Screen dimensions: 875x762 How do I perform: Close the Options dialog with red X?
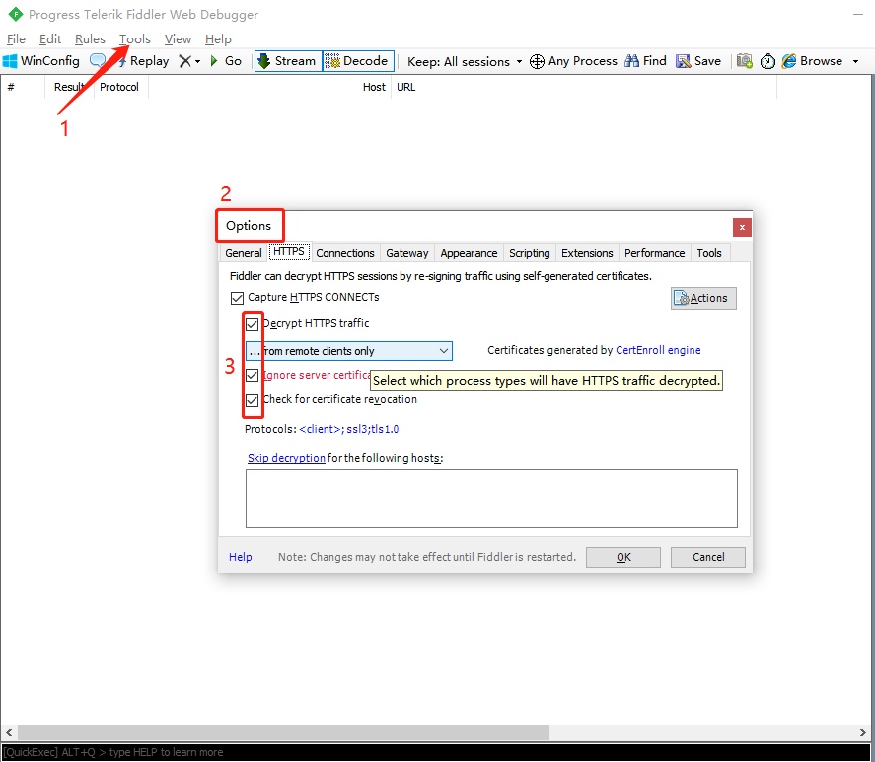[742, 227]
